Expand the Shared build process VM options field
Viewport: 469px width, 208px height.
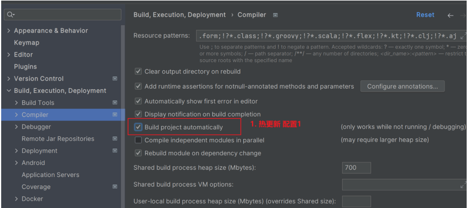(x=463, y=185)
